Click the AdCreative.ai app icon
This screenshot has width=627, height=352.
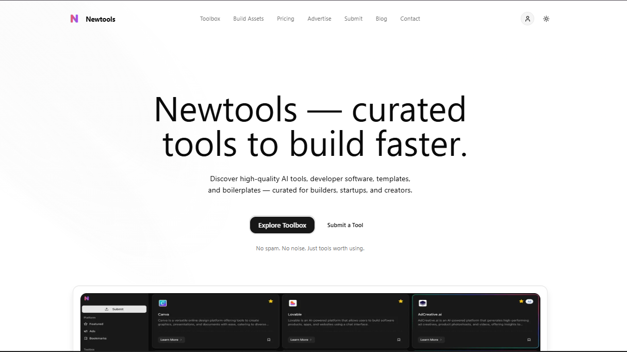(423, 303)
